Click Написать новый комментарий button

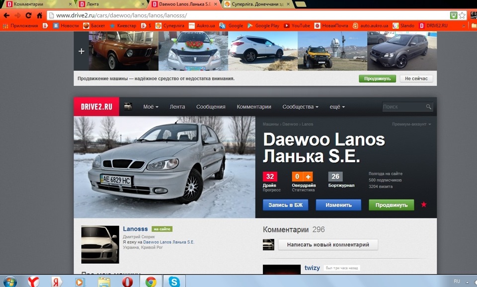point(328,244)
